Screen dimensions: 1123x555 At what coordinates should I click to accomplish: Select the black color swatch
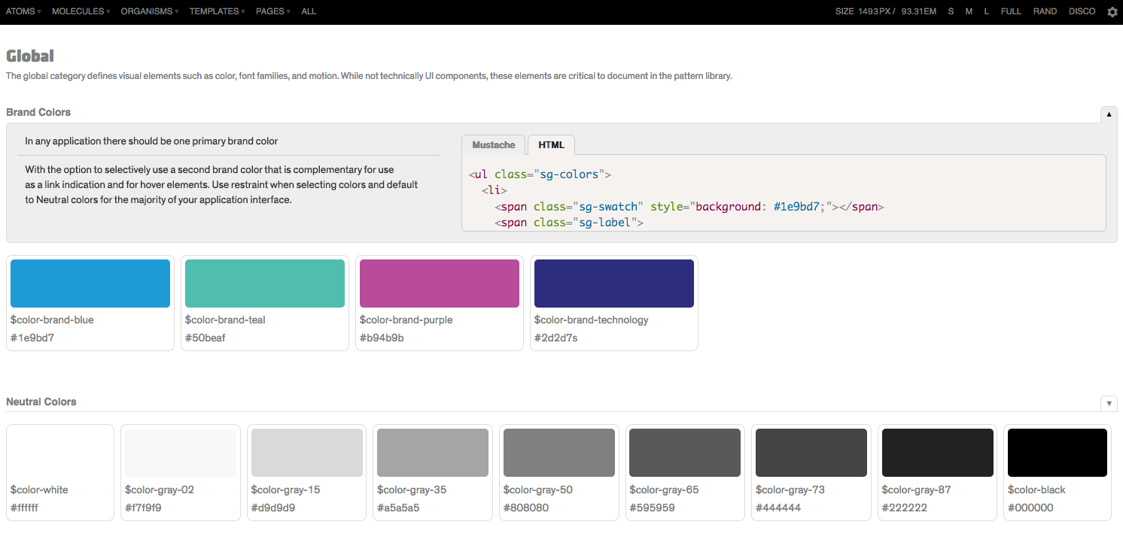1058,453
